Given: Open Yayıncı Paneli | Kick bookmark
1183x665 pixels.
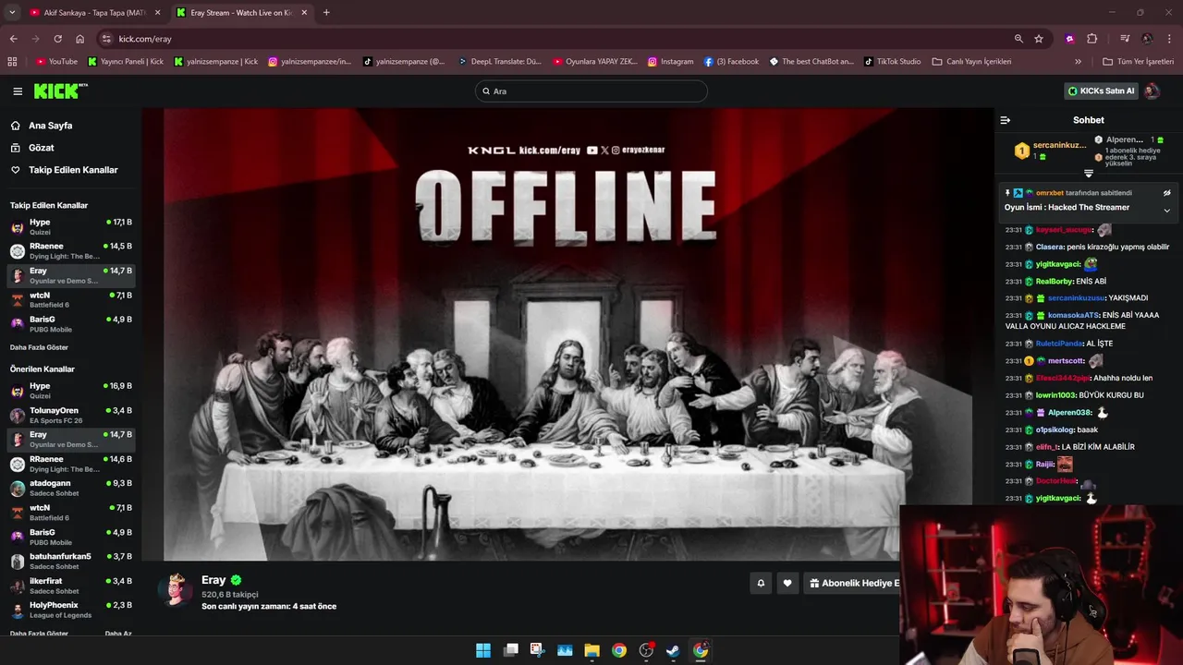Looking at the screenshot, I should click(x=126, y=62).
